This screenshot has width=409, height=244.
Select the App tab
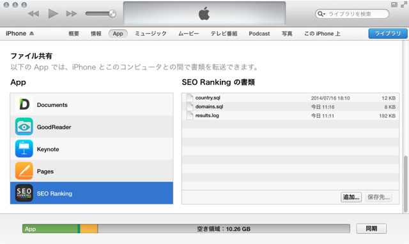click(x=118, y=34)
